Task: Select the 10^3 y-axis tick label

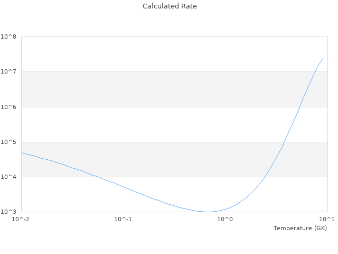Action: tap(8, 212)
